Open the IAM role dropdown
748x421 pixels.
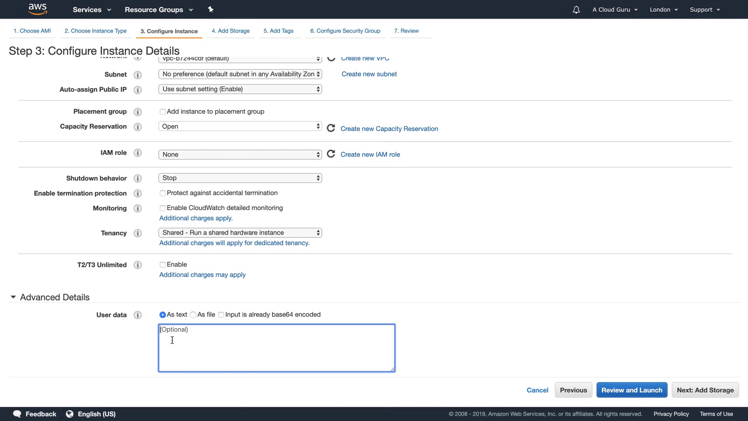pos(240,155)
